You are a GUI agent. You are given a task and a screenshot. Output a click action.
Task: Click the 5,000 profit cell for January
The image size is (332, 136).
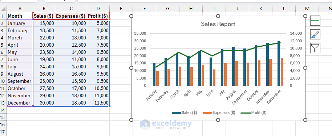point(98,23)
